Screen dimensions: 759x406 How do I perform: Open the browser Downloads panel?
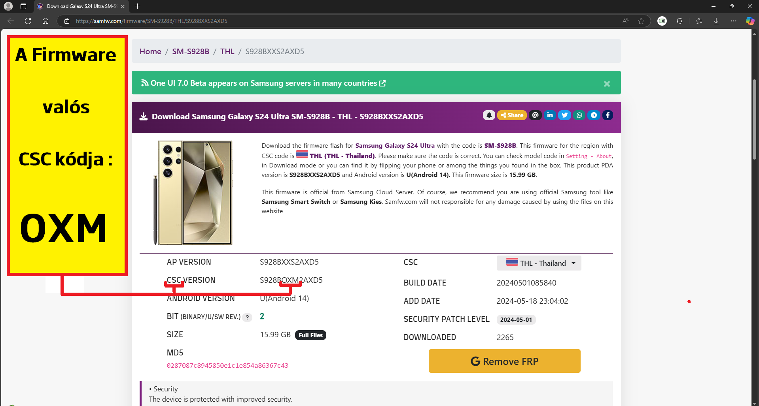tap(716, 21)
